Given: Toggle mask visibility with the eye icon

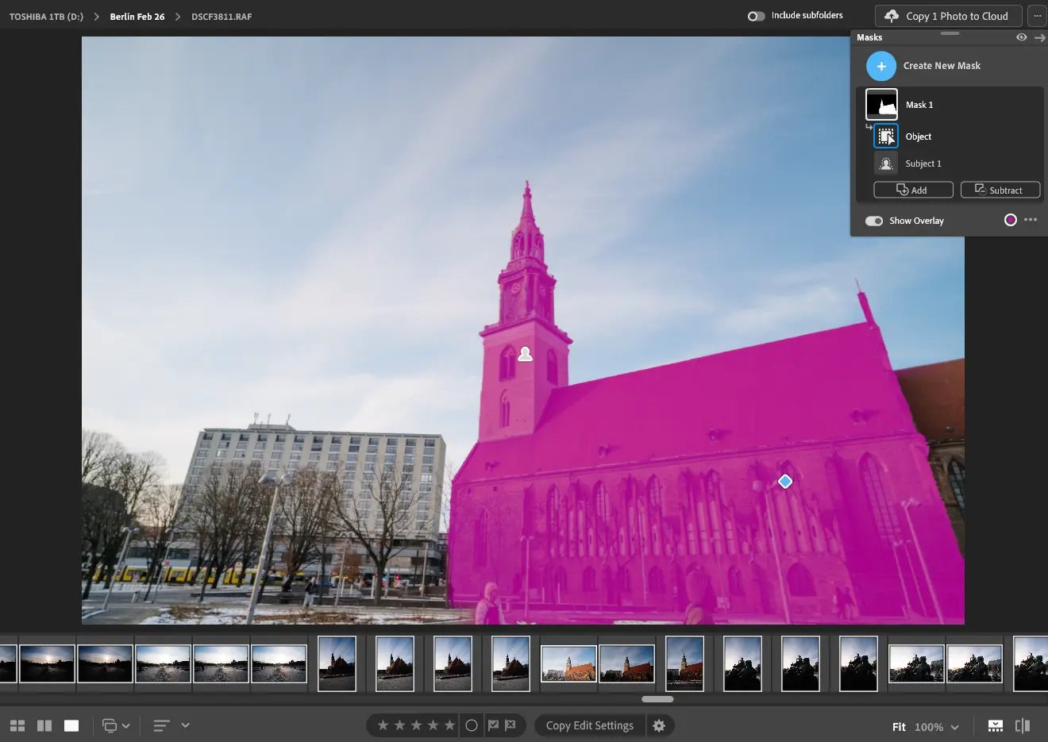Looking at the screenshot, I should tap(1021, 37).
